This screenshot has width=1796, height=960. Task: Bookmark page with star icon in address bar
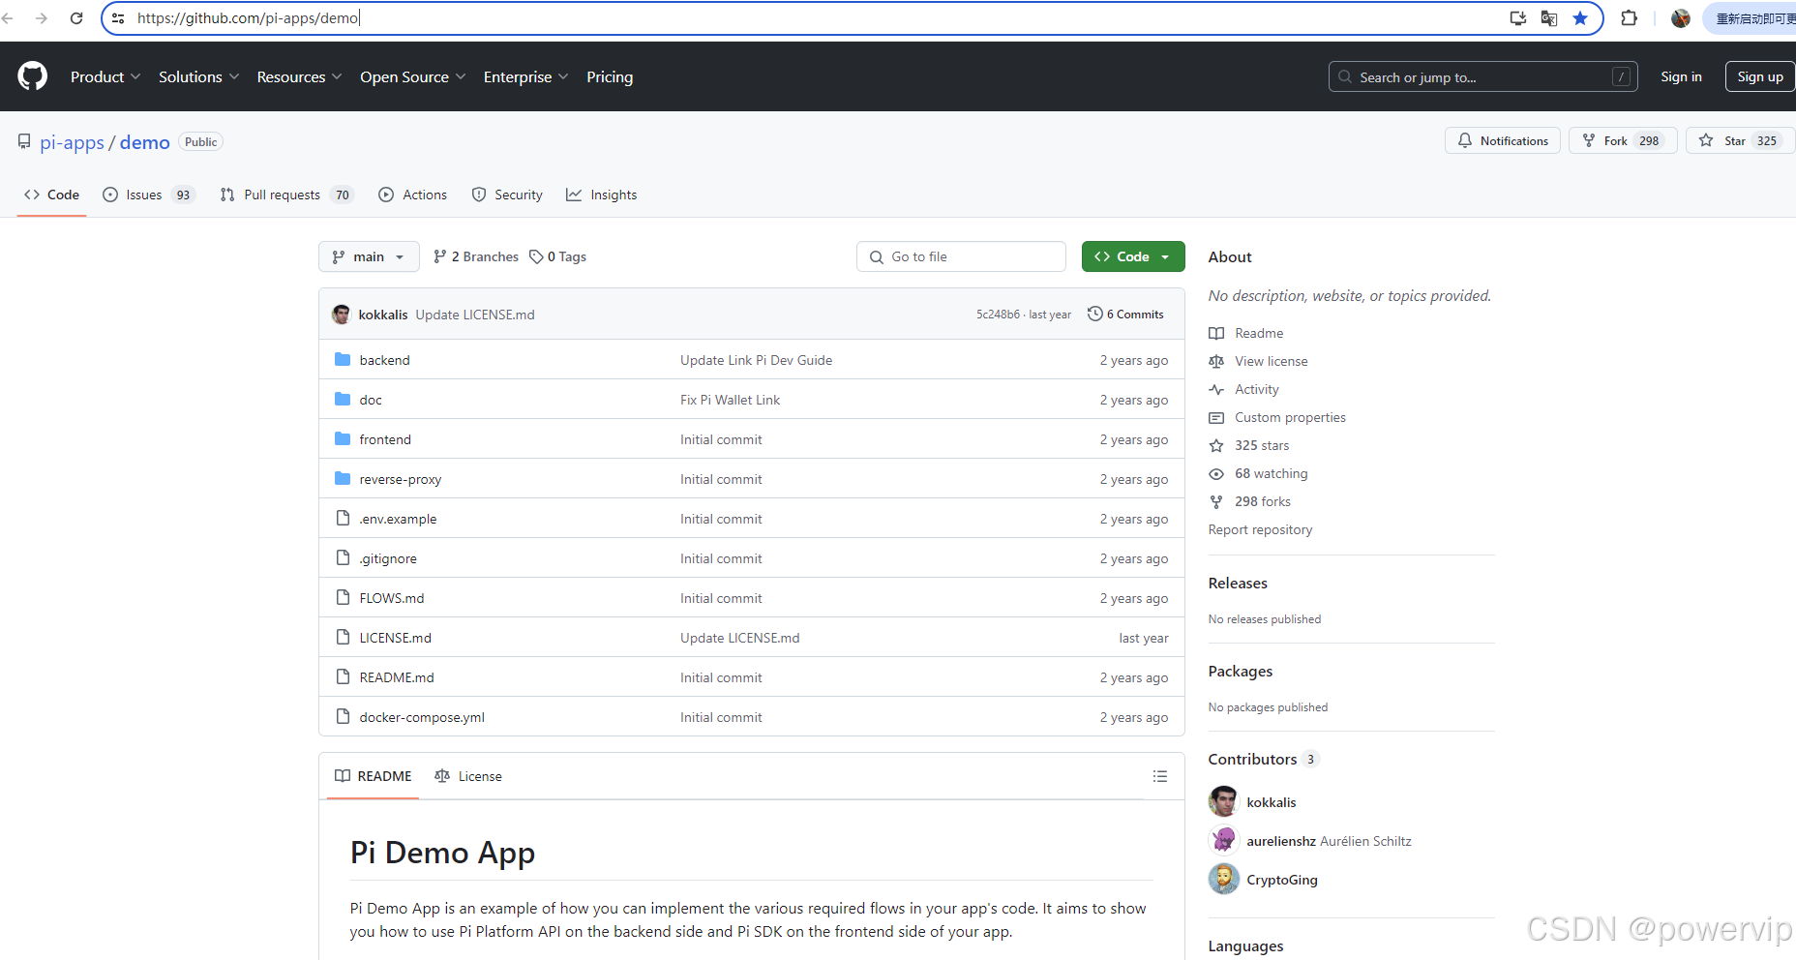(x=1580, y=18)
